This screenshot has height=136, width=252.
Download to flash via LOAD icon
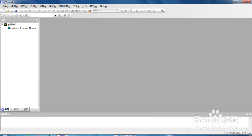point(26,16)
